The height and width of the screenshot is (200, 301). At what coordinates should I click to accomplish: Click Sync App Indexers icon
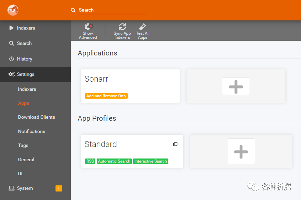click(122, 27)
